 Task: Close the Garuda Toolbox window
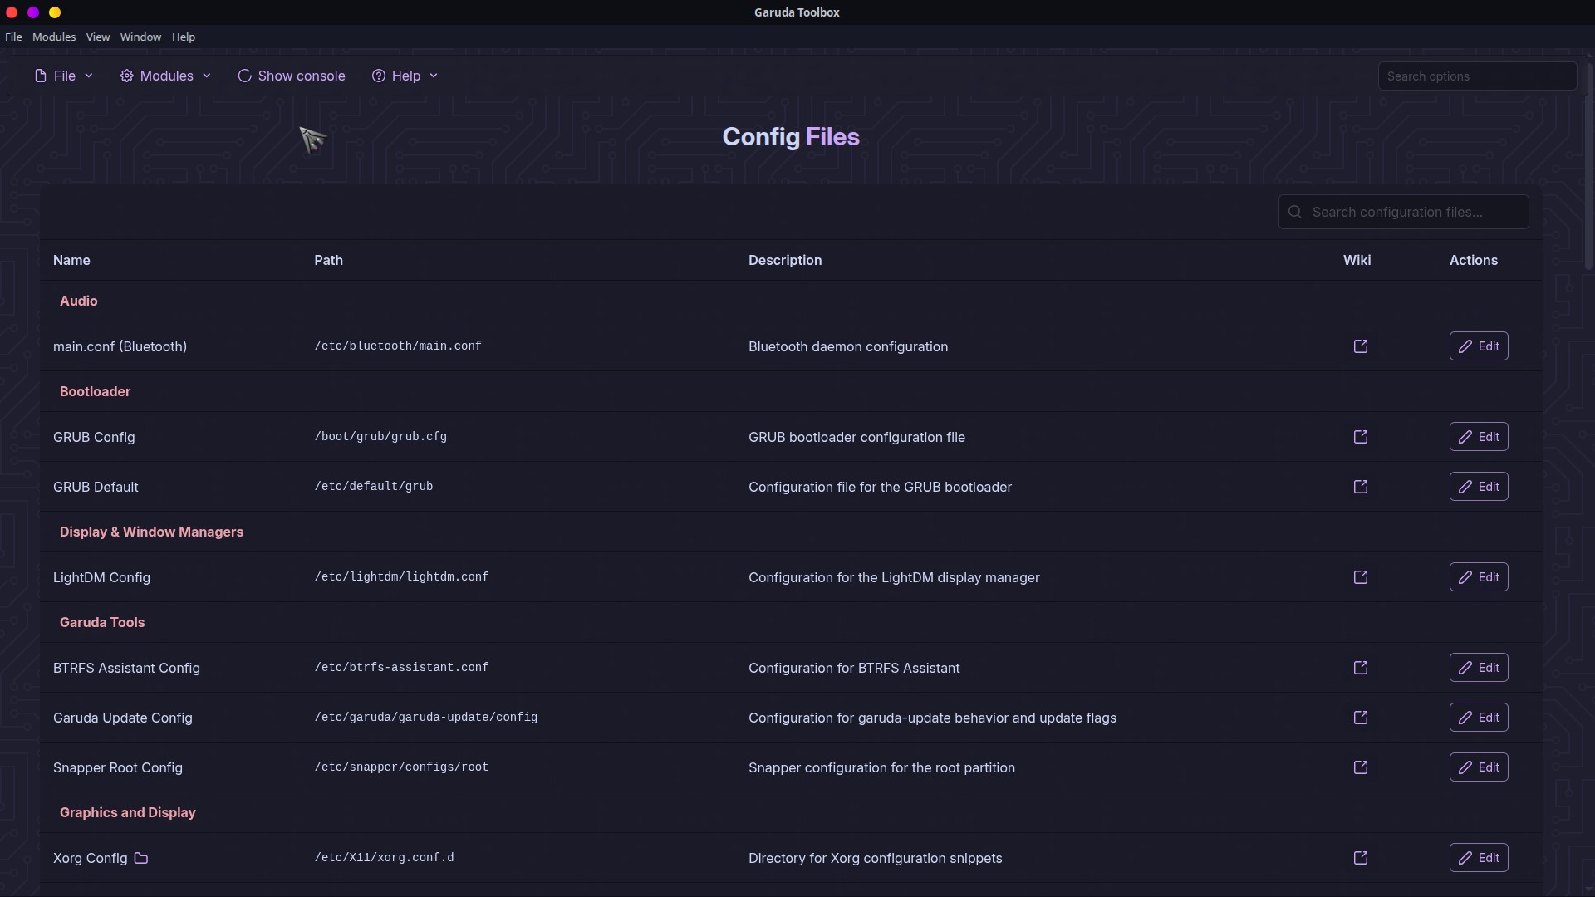tap(12, 12)
